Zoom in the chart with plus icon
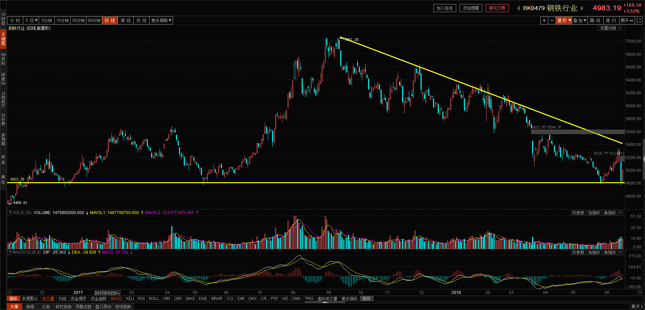The height and width of the screenshot is (310, 645). (544, 20)
